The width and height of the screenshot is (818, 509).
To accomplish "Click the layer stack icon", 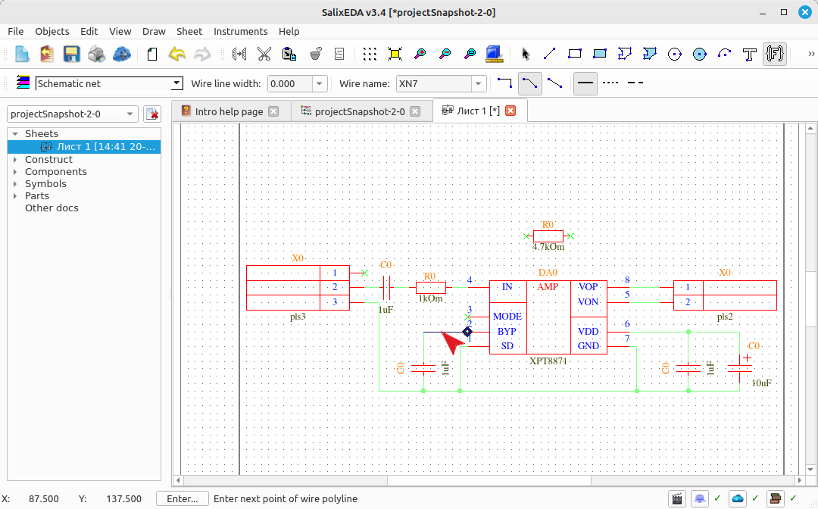I will coord(23,83).
